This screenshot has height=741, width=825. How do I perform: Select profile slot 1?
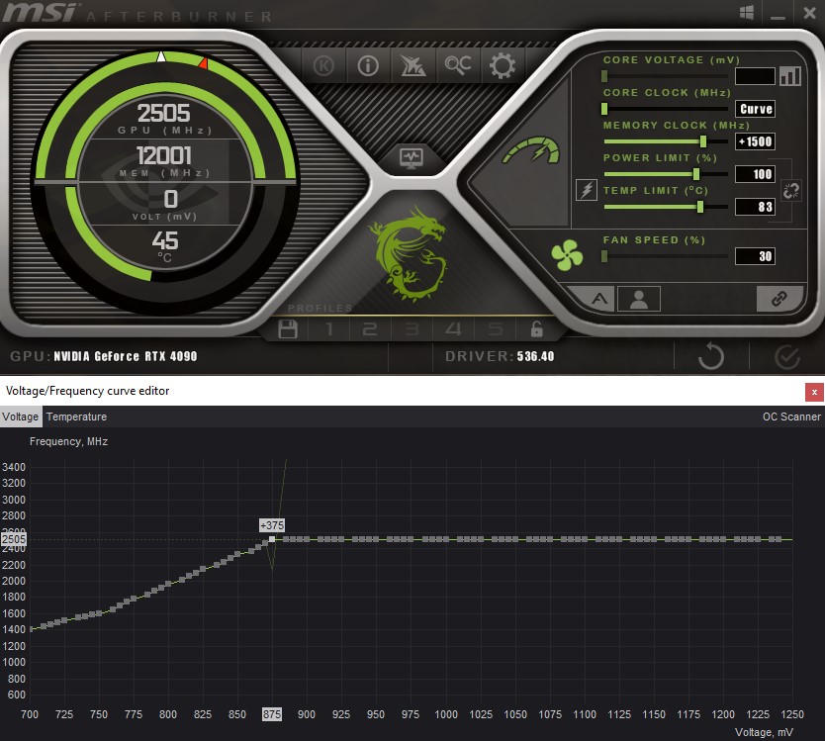pos(329,329)
